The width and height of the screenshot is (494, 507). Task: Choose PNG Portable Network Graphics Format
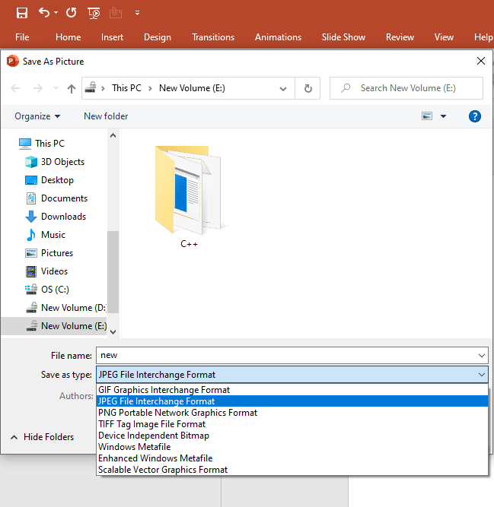point(292,413)
